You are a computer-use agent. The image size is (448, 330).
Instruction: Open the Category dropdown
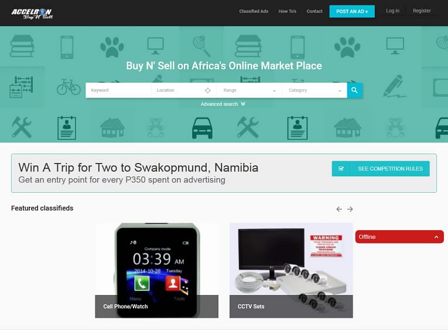point(314,91)
